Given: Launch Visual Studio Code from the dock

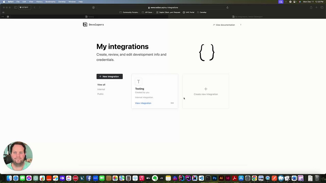Looking at the screenshot, I should (201, 178).
